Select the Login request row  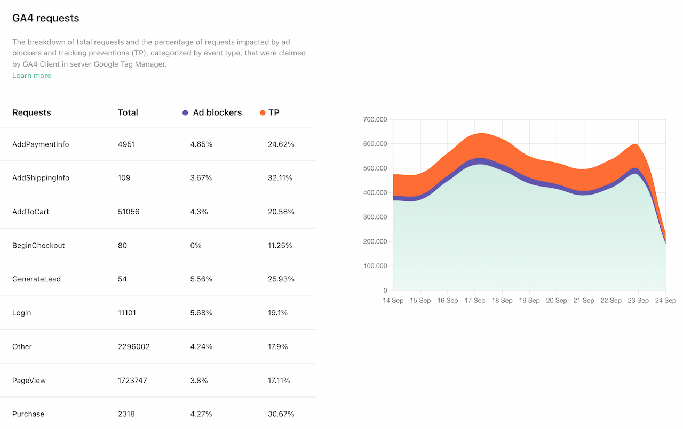[22, 313]
